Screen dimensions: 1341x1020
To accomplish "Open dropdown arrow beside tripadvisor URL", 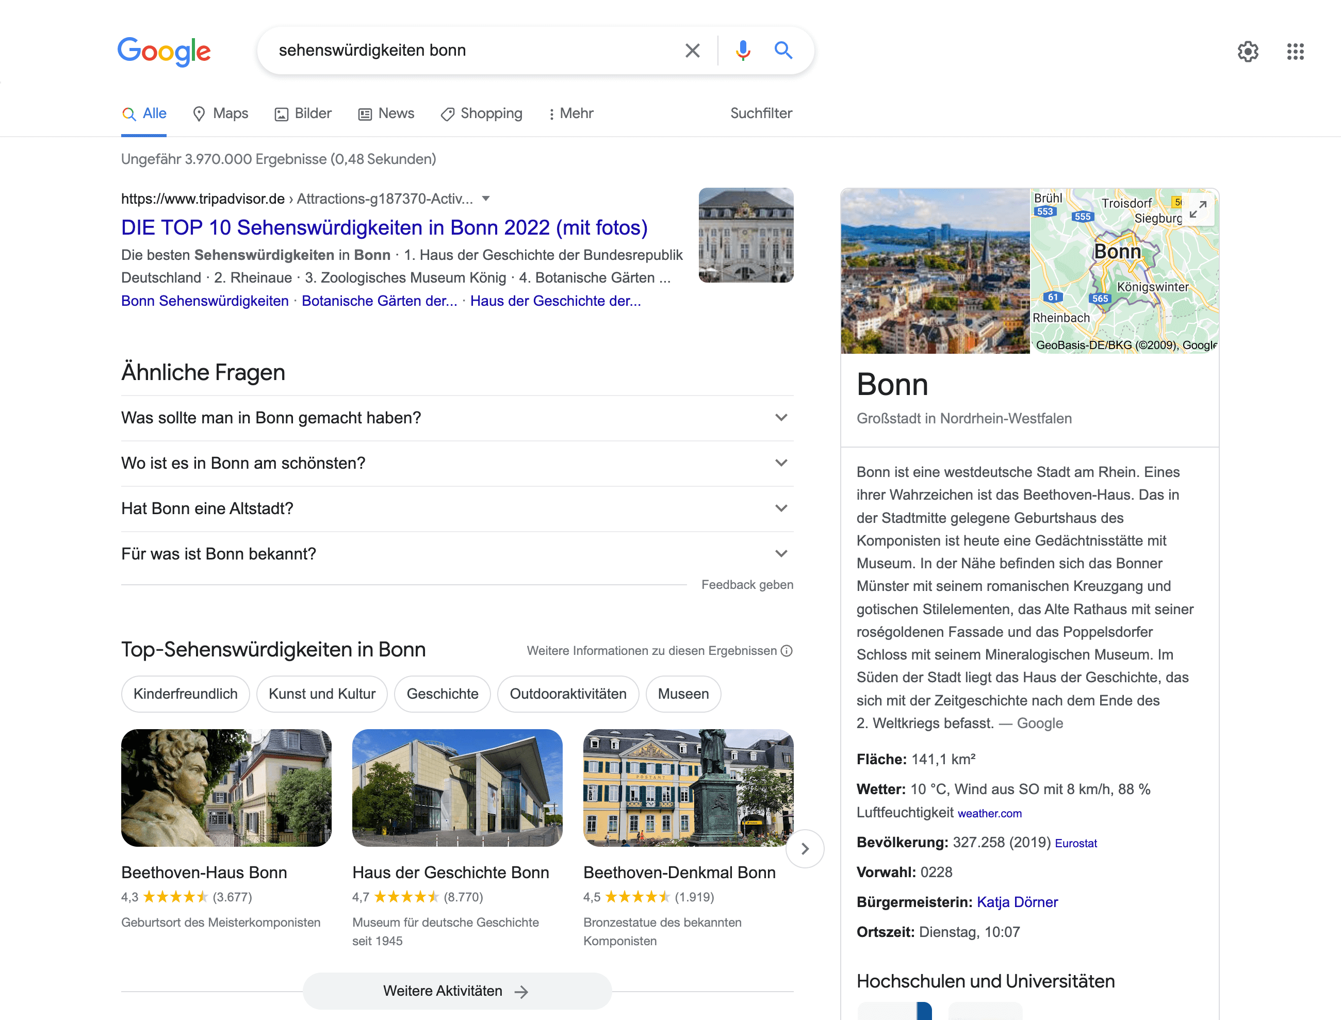I will (x=486, y=199).
